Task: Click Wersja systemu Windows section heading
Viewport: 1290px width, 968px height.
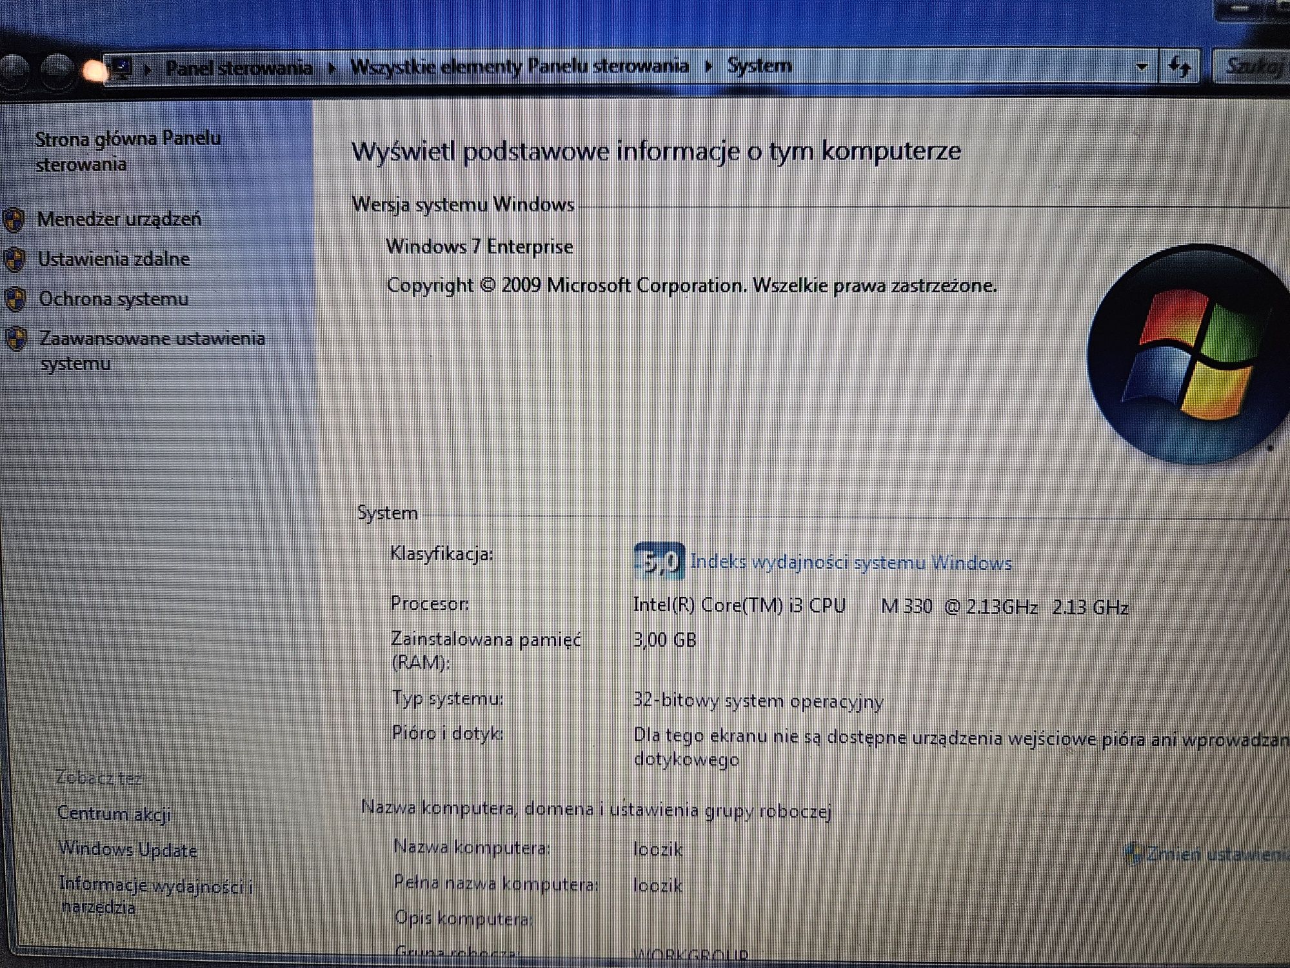Action: pyautogui.click(x=463, y=205)
